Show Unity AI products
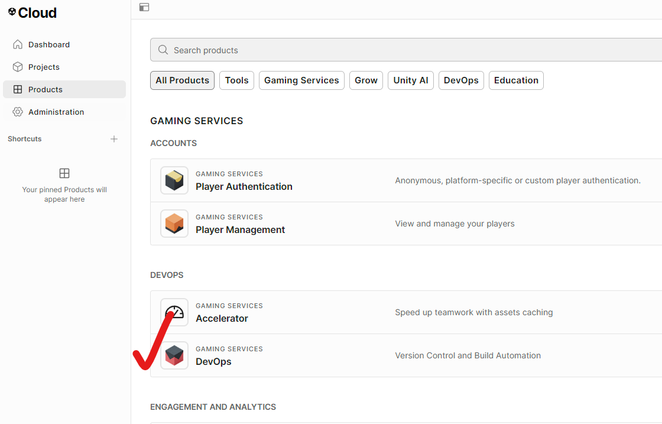This screenshot has width=662, height=424. click(411, 80)
